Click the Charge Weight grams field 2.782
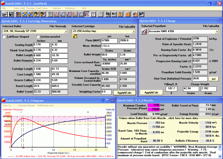This screenshot has height=159, width=223. [208, 89]
